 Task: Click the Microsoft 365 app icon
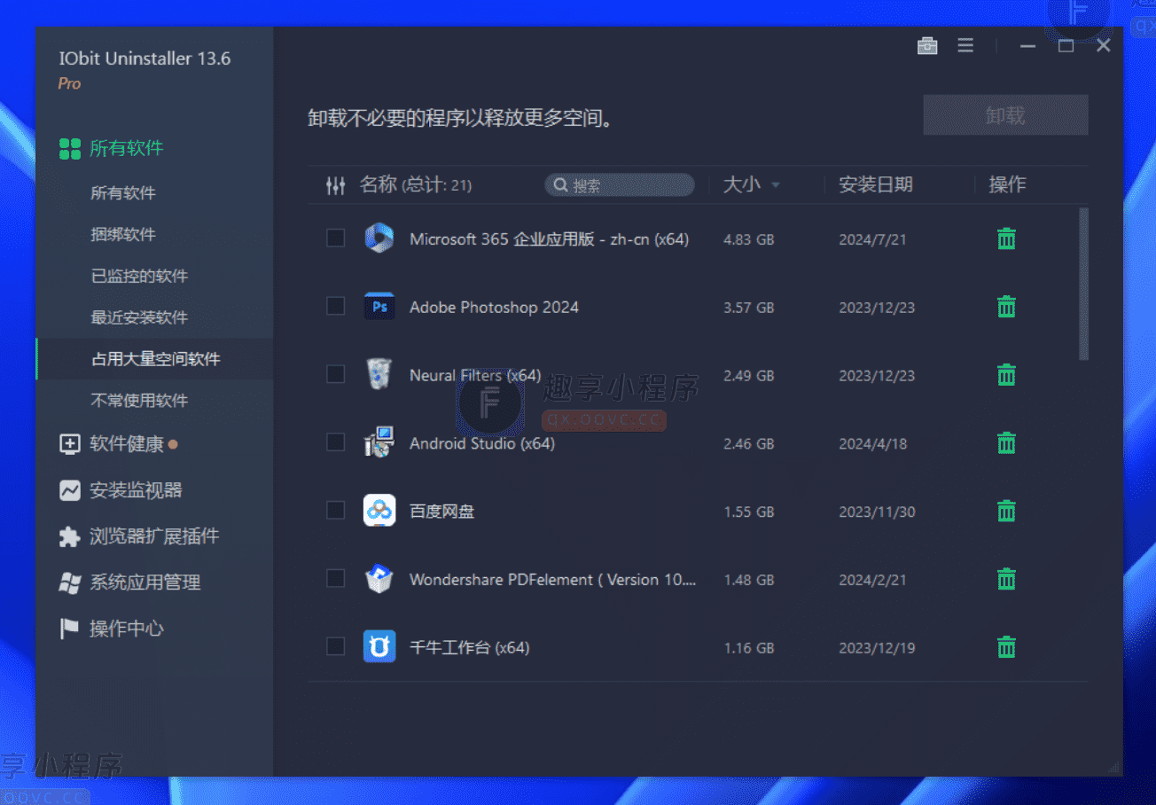pos(379,238)
